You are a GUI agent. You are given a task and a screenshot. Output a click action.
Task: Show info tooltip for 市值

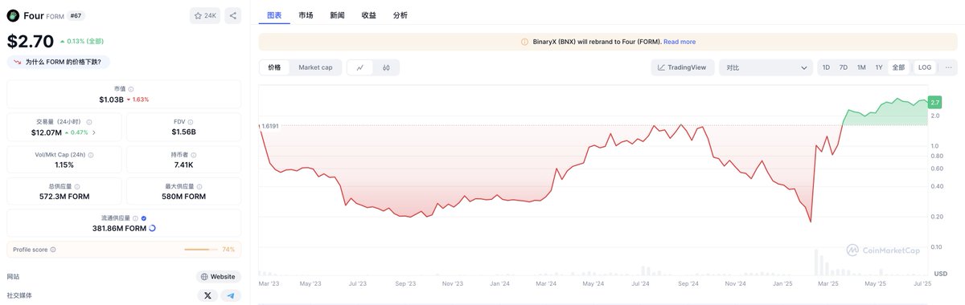(x=131, y=89)
